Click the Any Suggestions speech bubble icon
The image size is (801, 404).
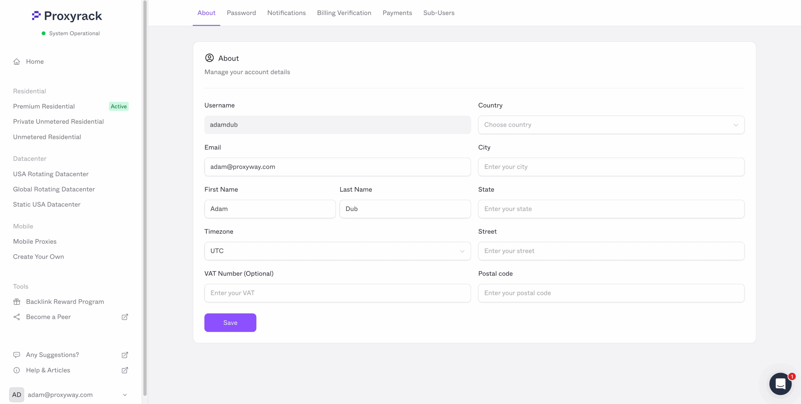click(17, 355)
